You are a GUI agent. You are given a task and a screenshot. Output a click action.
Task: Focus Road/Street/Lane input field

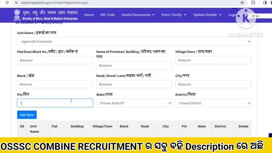pos(134,84)
